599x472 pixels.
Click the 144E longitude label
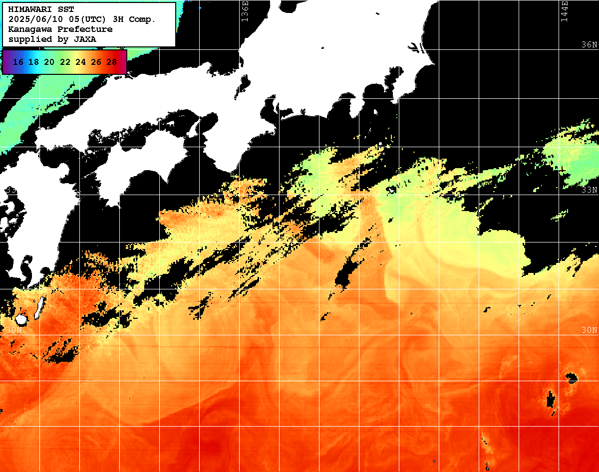click(x=564, y=11)
